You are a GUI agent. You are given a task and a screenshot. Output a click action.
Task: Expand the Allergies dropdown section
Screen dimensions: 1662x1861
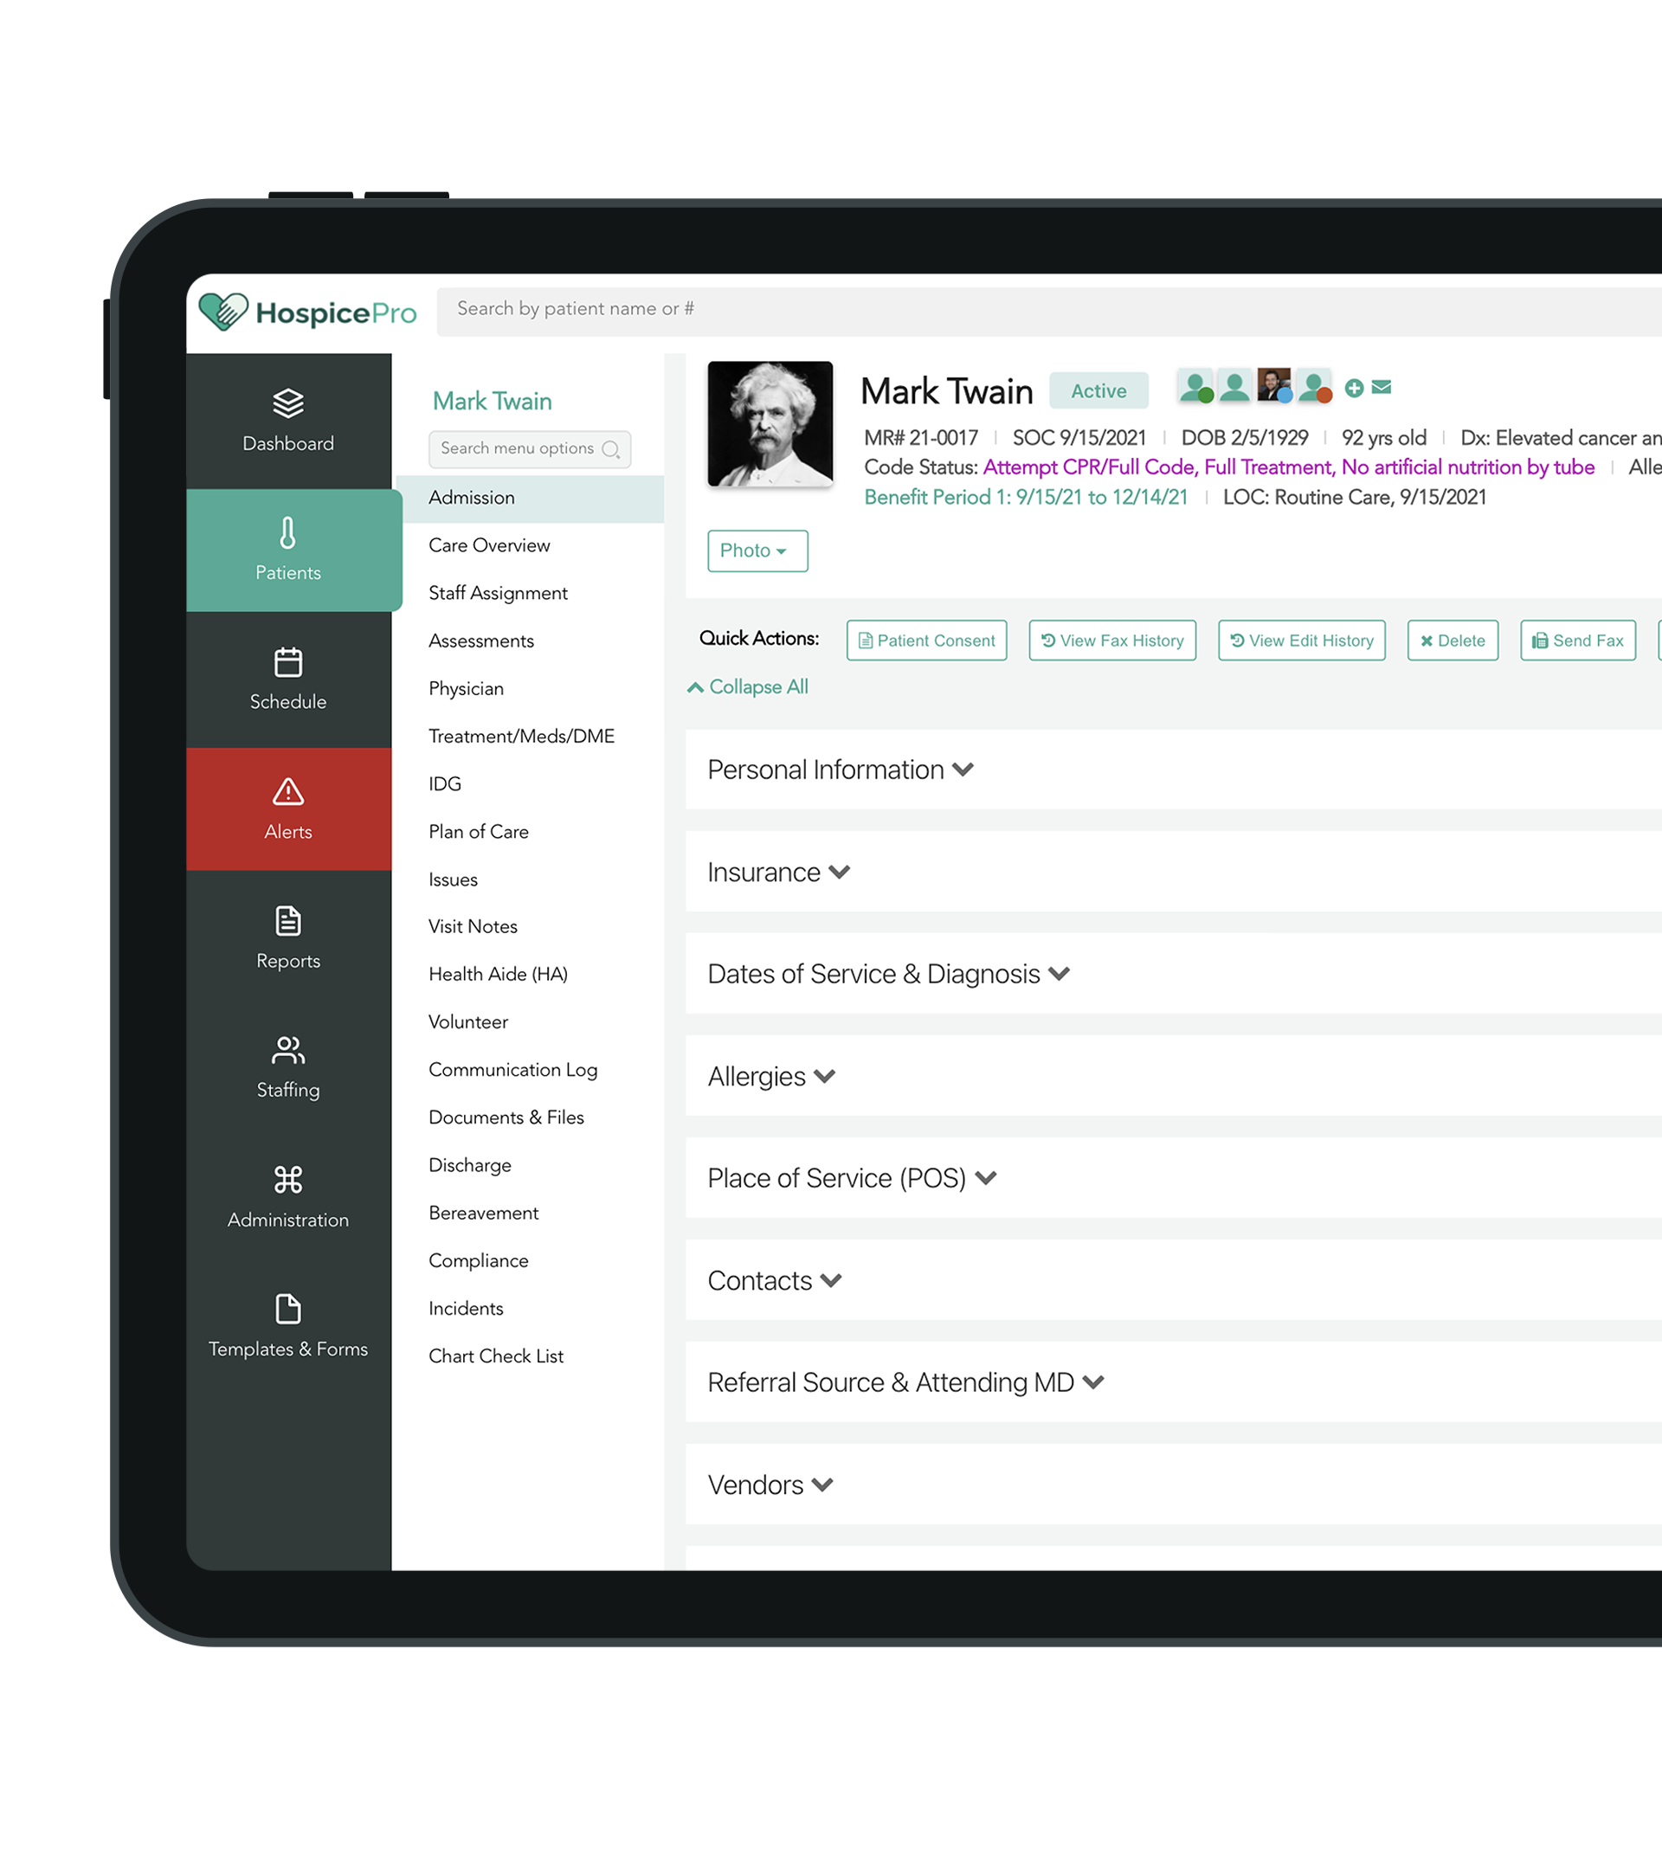click(770, 1077)
